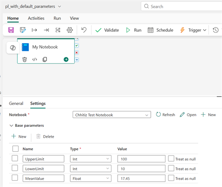Open the UpperLimit Type dropdown
This screenshot has height=187, width=222.
click(x=91, y=159)
